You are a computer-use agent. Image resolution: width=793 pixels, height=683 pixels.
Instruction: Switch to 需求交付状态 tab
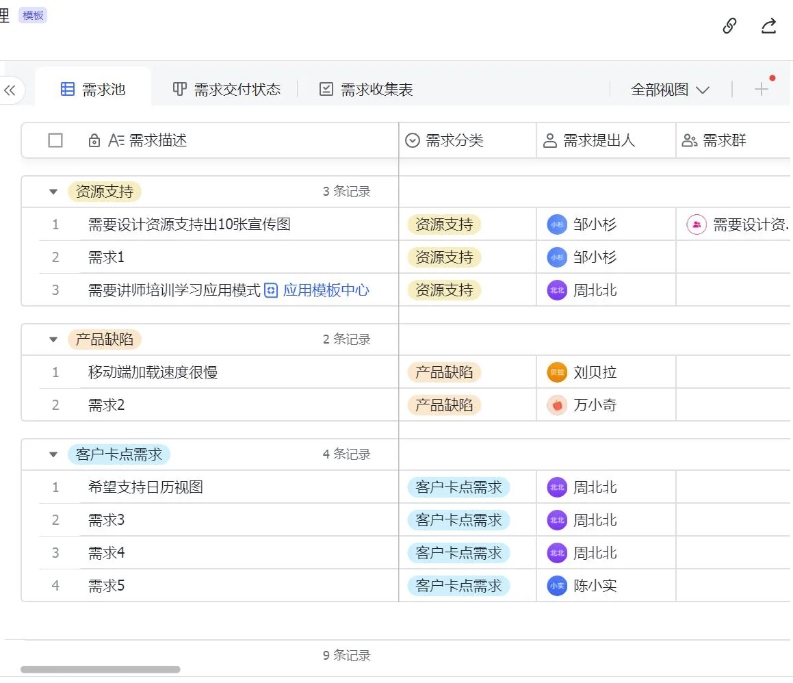pos(226,90)
